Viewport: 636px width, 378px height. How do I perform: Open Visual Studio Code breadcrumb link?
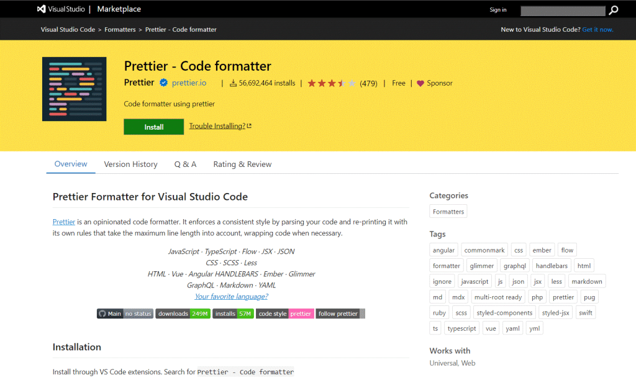(x=68, y=30)
